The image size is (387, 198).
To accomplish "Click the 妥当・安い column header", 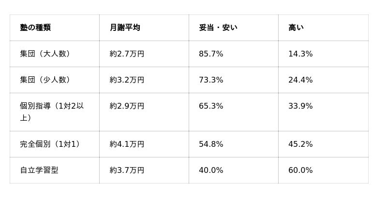I will coord(218,28).
